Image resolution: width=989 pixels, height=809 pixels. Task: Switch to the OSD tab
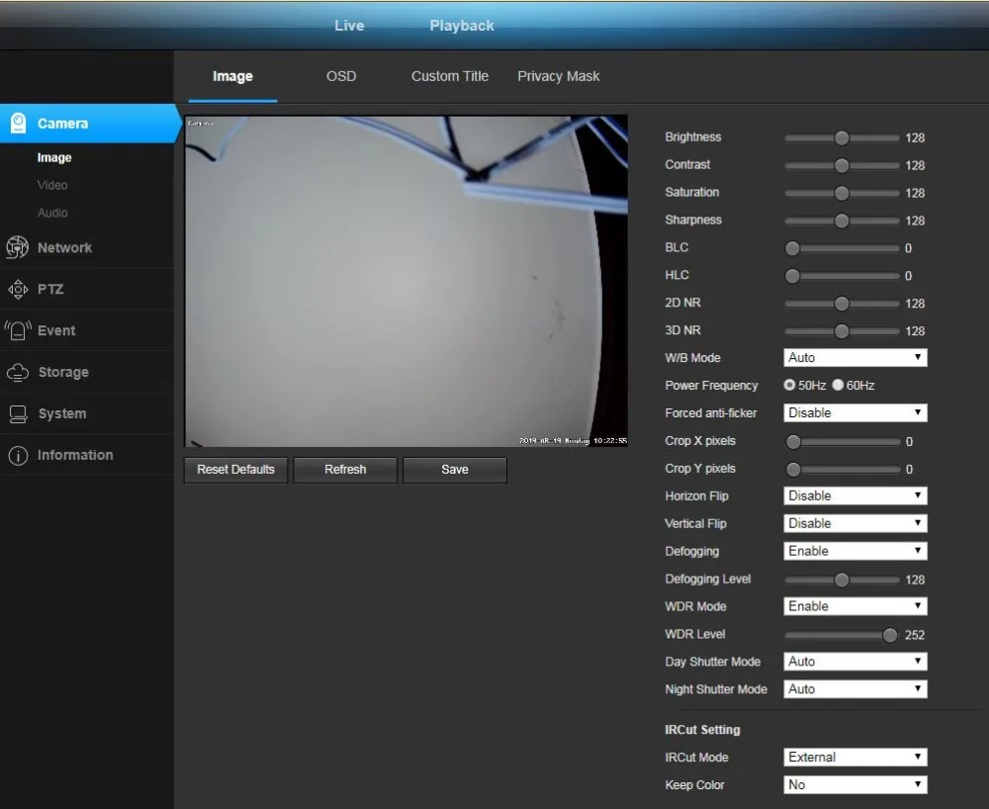click(x=341, y=76)
